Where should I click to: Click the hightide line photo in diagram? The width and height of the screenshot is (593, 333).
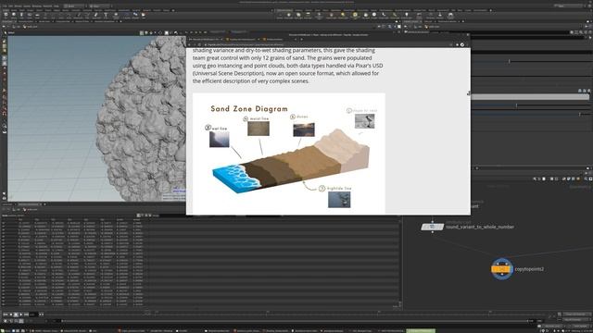(x=339, y=200)
